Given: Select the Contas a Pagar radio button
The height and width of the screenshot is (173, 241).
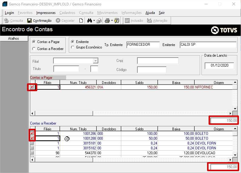Looking at the screenshot, I should tap(34, 42).
